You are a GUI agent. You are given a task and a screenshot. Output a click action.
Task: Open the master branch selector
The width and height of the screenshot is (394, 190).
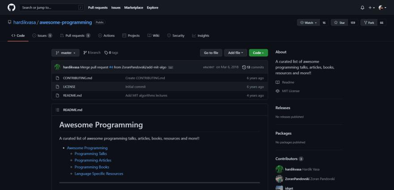[65, 53]
